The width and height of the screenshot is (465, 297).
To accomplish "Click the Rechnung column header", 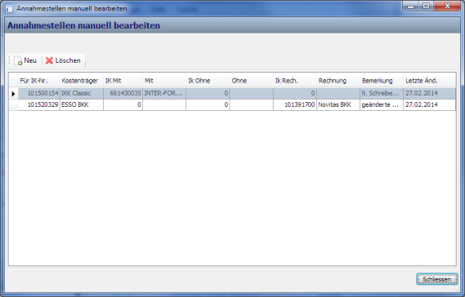I will click(x=338, y=81).
